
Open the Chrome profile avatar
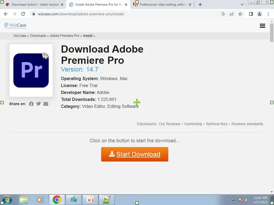(260, 14)
